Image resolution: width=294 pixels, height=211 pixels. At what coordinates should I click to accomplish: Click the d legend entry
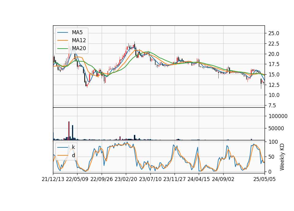click(73, 155)
